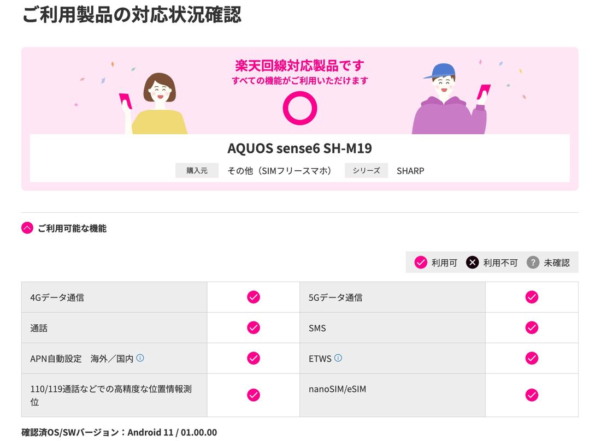
Task: Click the SMS table cell
Action: [x=392, y=327]
